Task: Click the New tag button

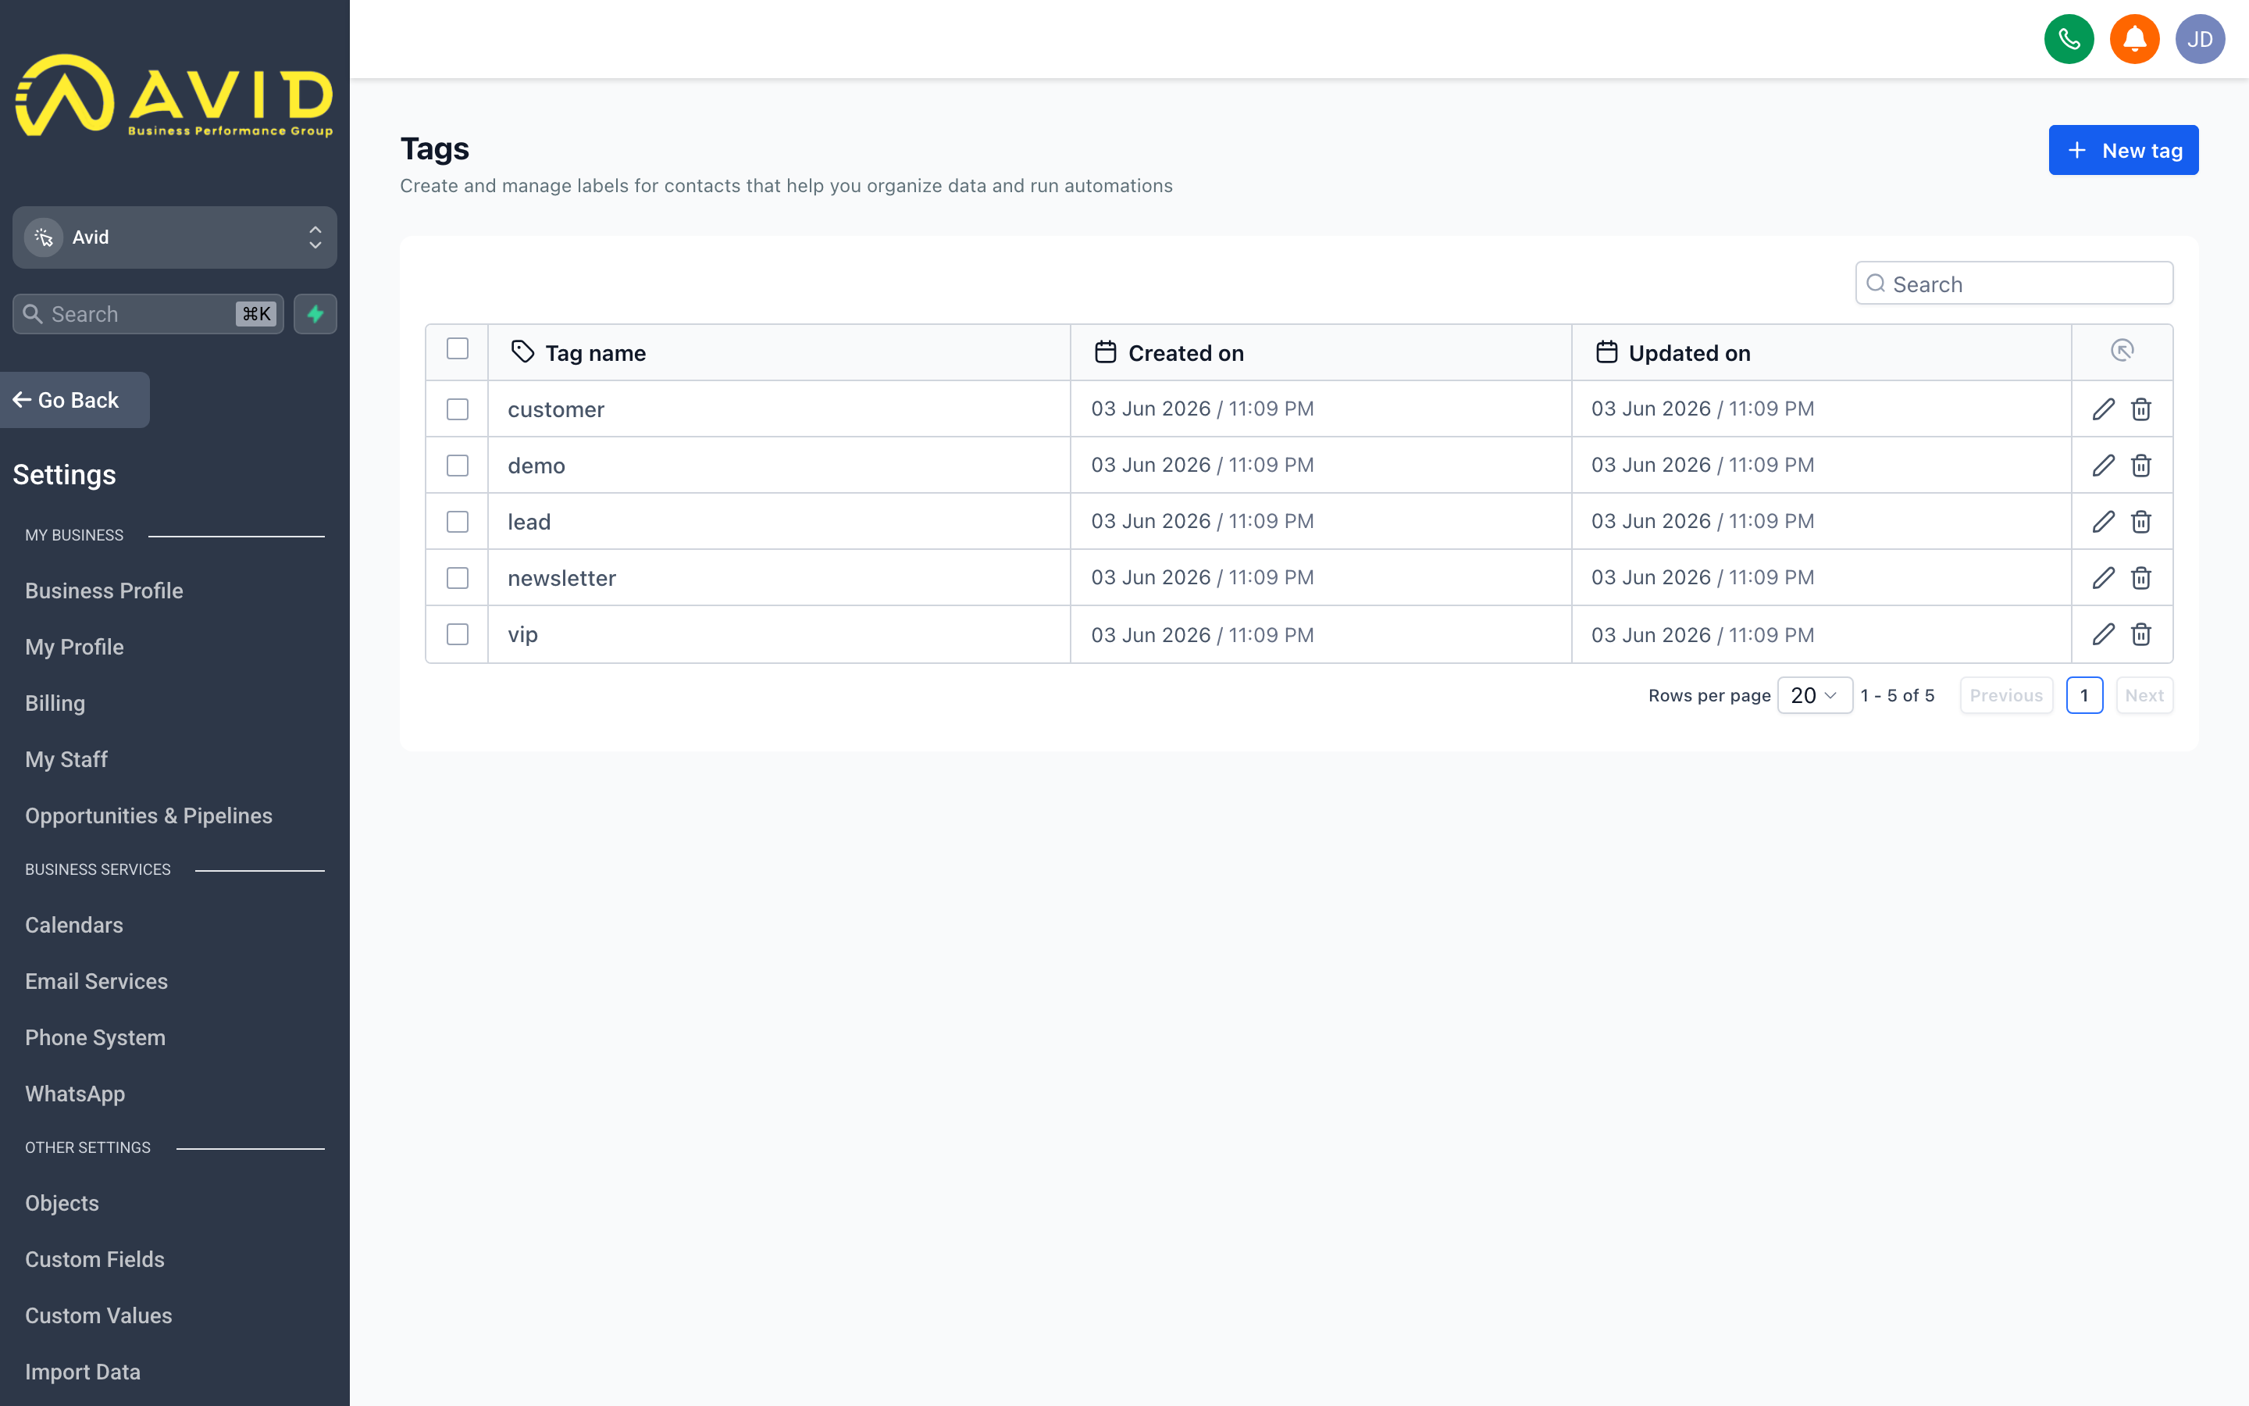Action: point(2123,150)
